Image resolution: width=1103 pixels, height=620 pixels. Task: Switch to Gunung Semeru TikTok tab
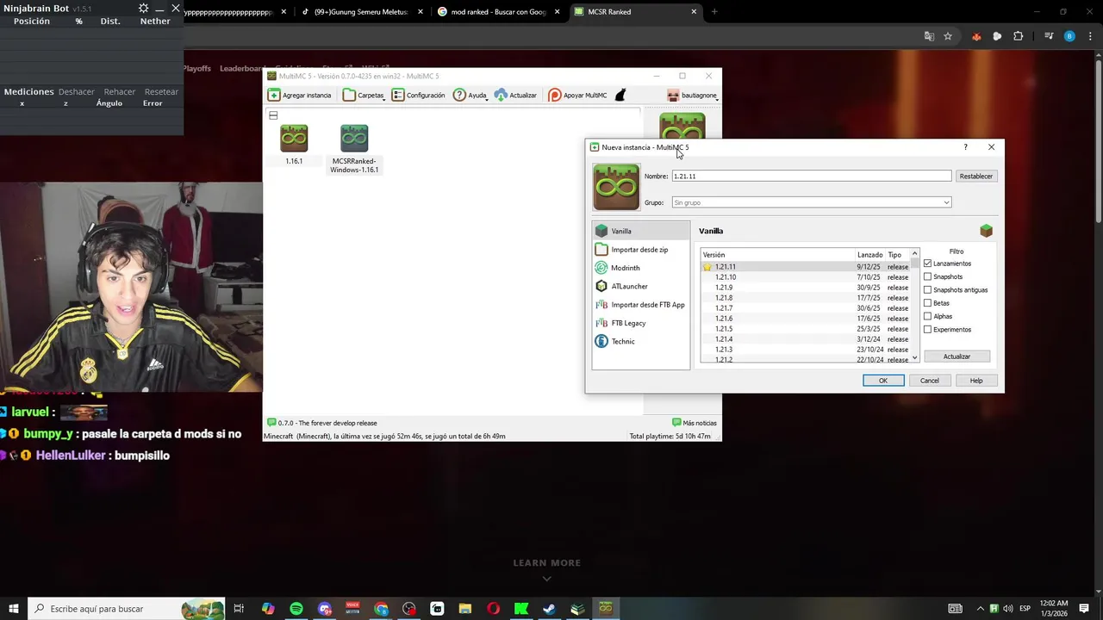click(362, 12)
